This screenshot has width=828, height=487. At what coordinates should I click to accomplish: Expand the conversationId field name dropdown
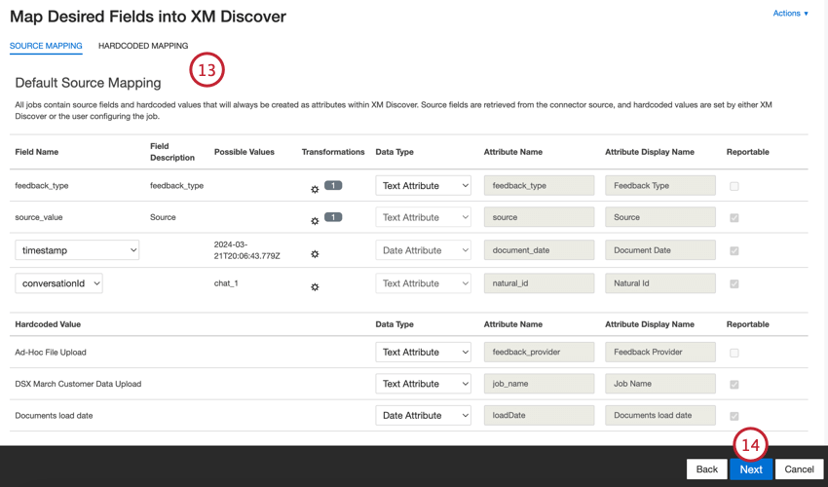tap(58, 283)
